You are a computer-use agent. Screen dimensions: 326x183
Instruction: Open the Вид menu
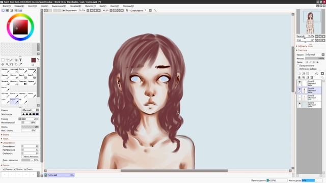tap(103, 6)
